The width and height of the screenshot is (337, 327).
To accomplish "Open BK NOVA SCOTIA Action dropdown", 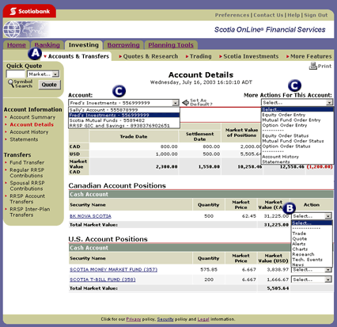I will pos(312,216).
